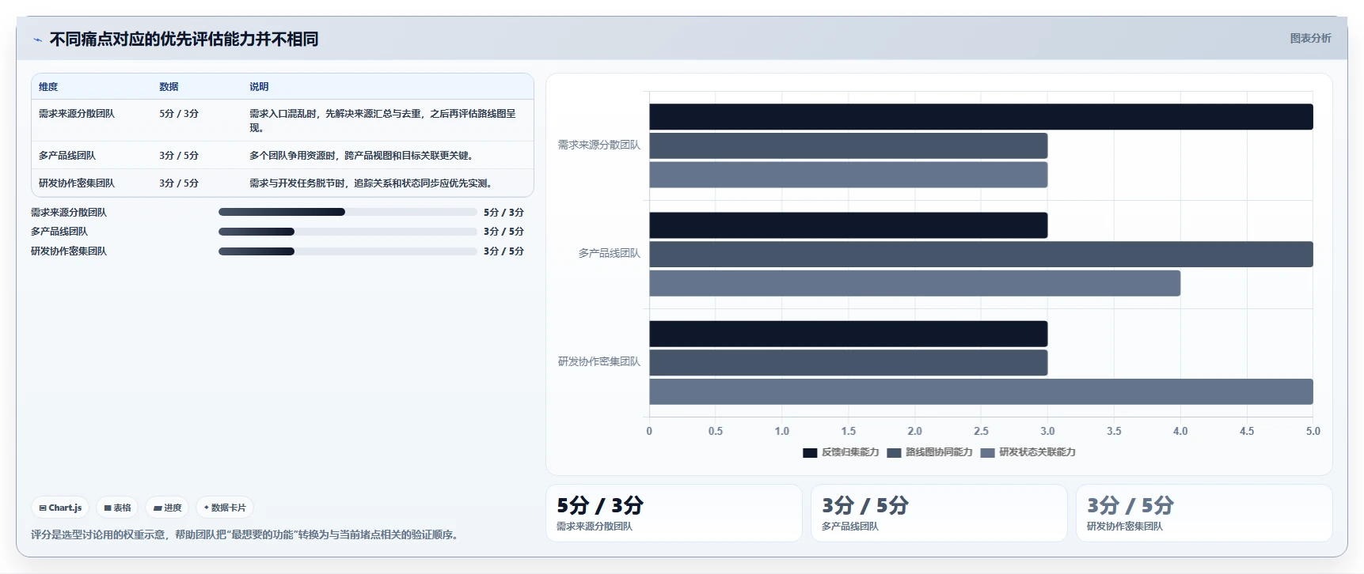
Task: Select 多产品线团队 table row cell
Action: (67, 156)
